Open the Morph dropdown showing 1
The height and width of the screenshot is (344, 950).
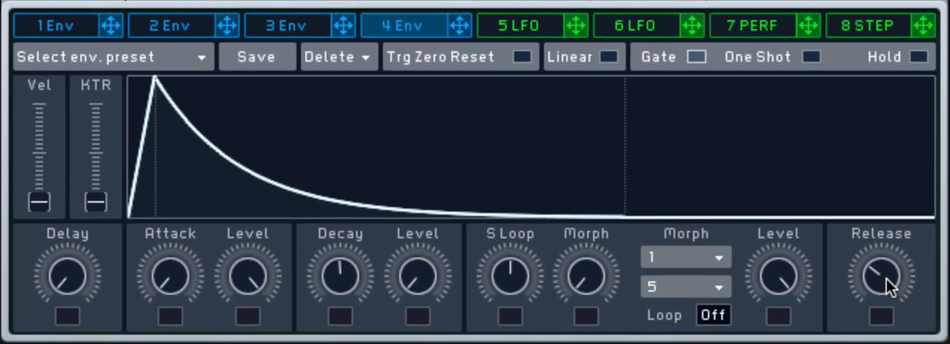coord(686,258)
